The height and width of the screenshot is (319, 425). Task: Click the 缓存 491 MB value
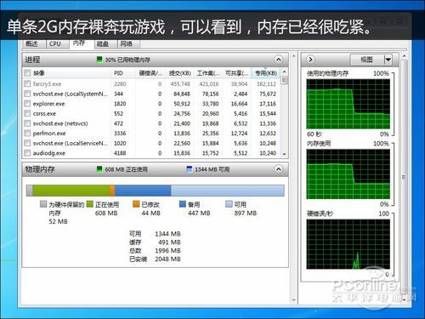169,242
